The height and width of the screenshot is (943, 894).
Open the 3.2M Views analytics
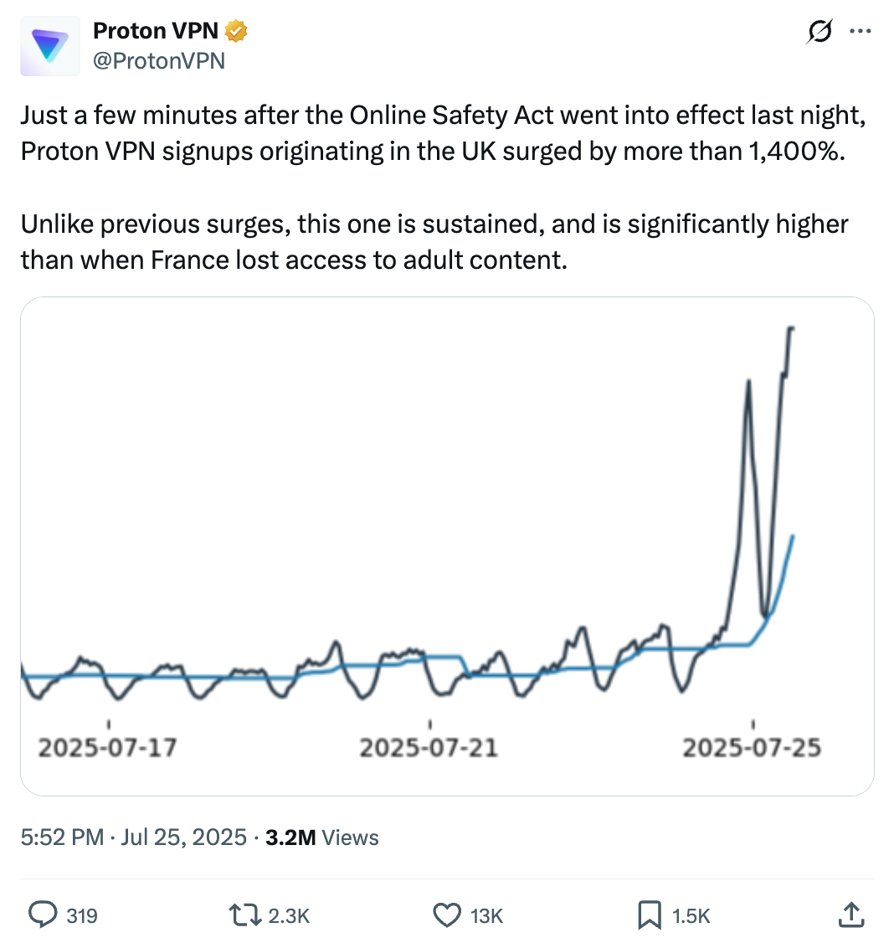(x=321, y=837)
